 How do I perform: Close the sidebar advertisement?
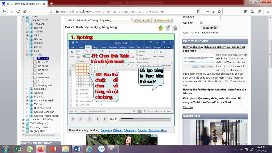point(245,122)
